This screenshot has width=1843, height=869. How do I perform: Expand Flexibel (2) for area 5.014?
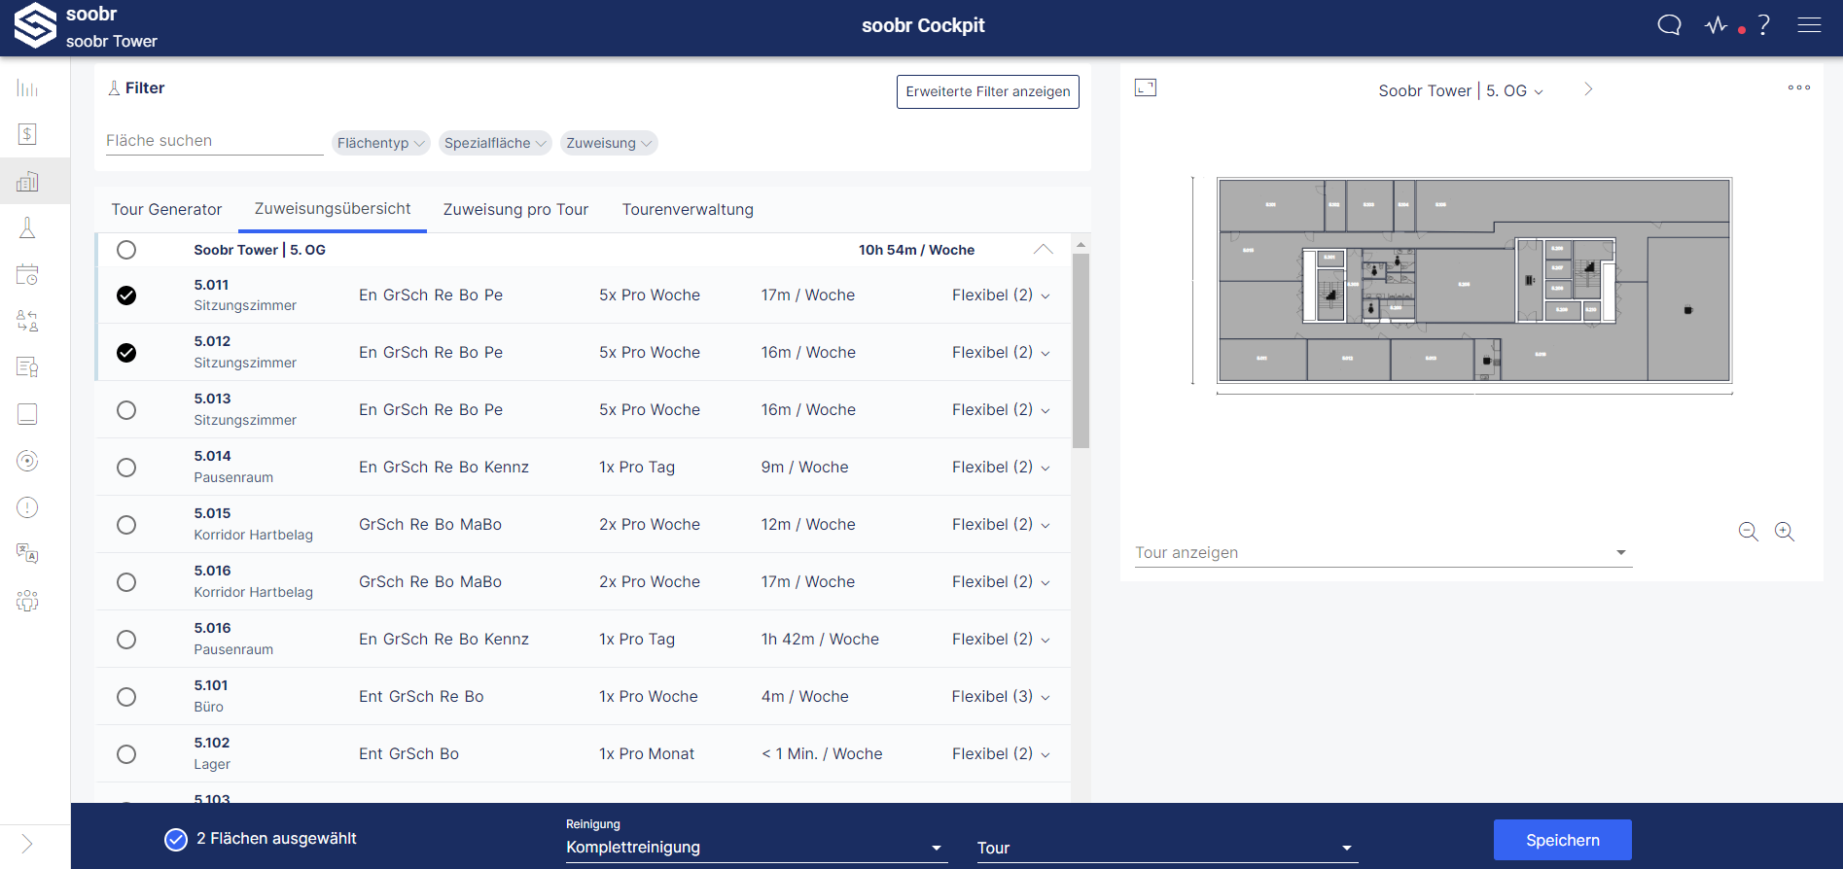(x=1001, y=468)
